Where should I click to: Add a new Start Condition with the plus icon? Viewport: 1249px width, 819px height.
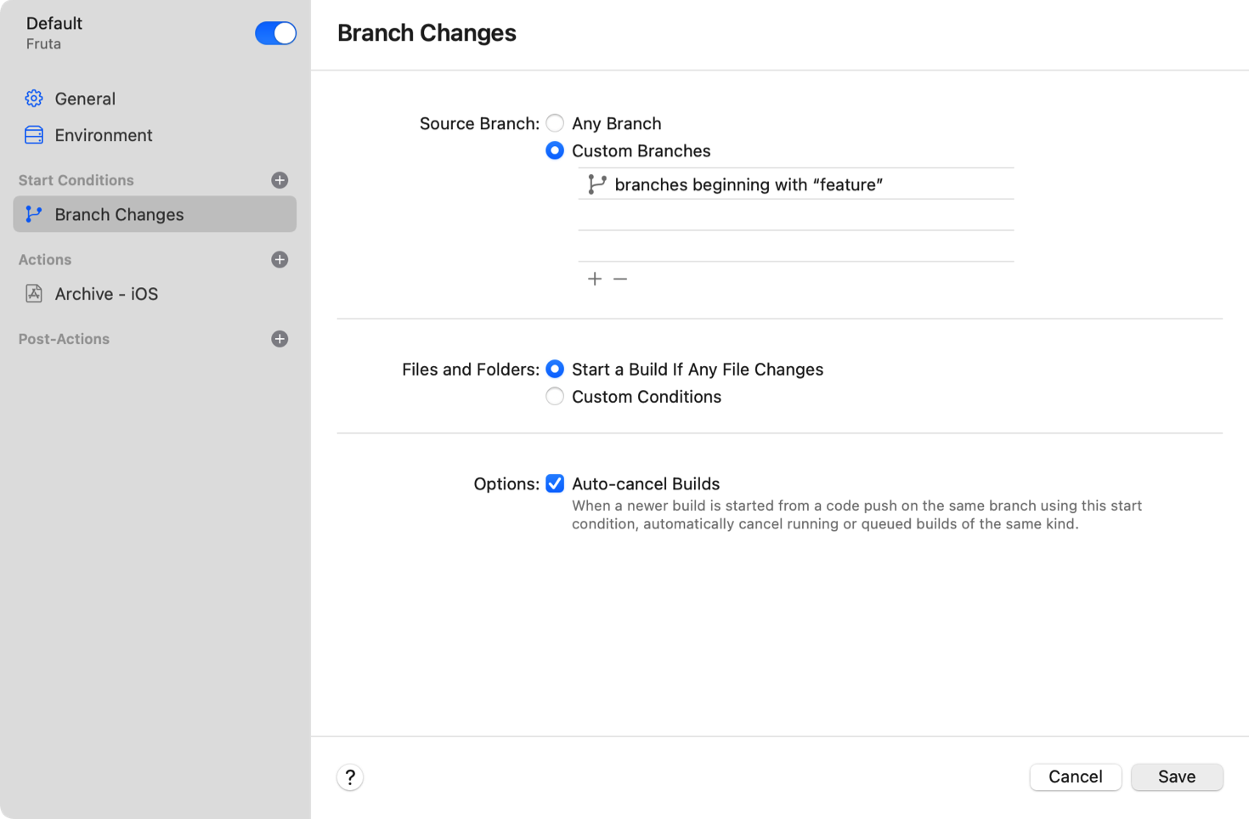point(279,179)
